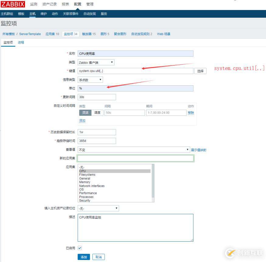Expand the 信息类型 浮点数 dropdown
This screenshot has height=262, width=266.
click(90, 80)
